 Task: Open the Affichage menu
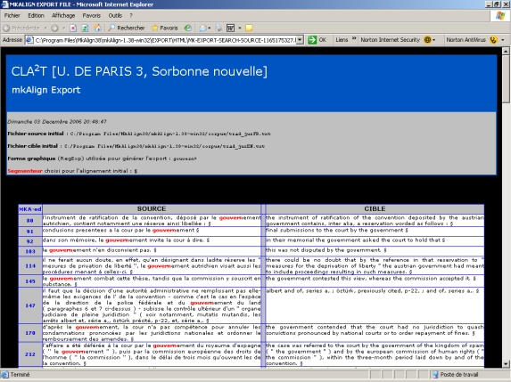63,16
